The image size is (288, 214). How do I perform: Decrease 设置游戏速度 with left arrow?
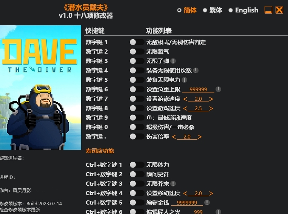(185, 109)
